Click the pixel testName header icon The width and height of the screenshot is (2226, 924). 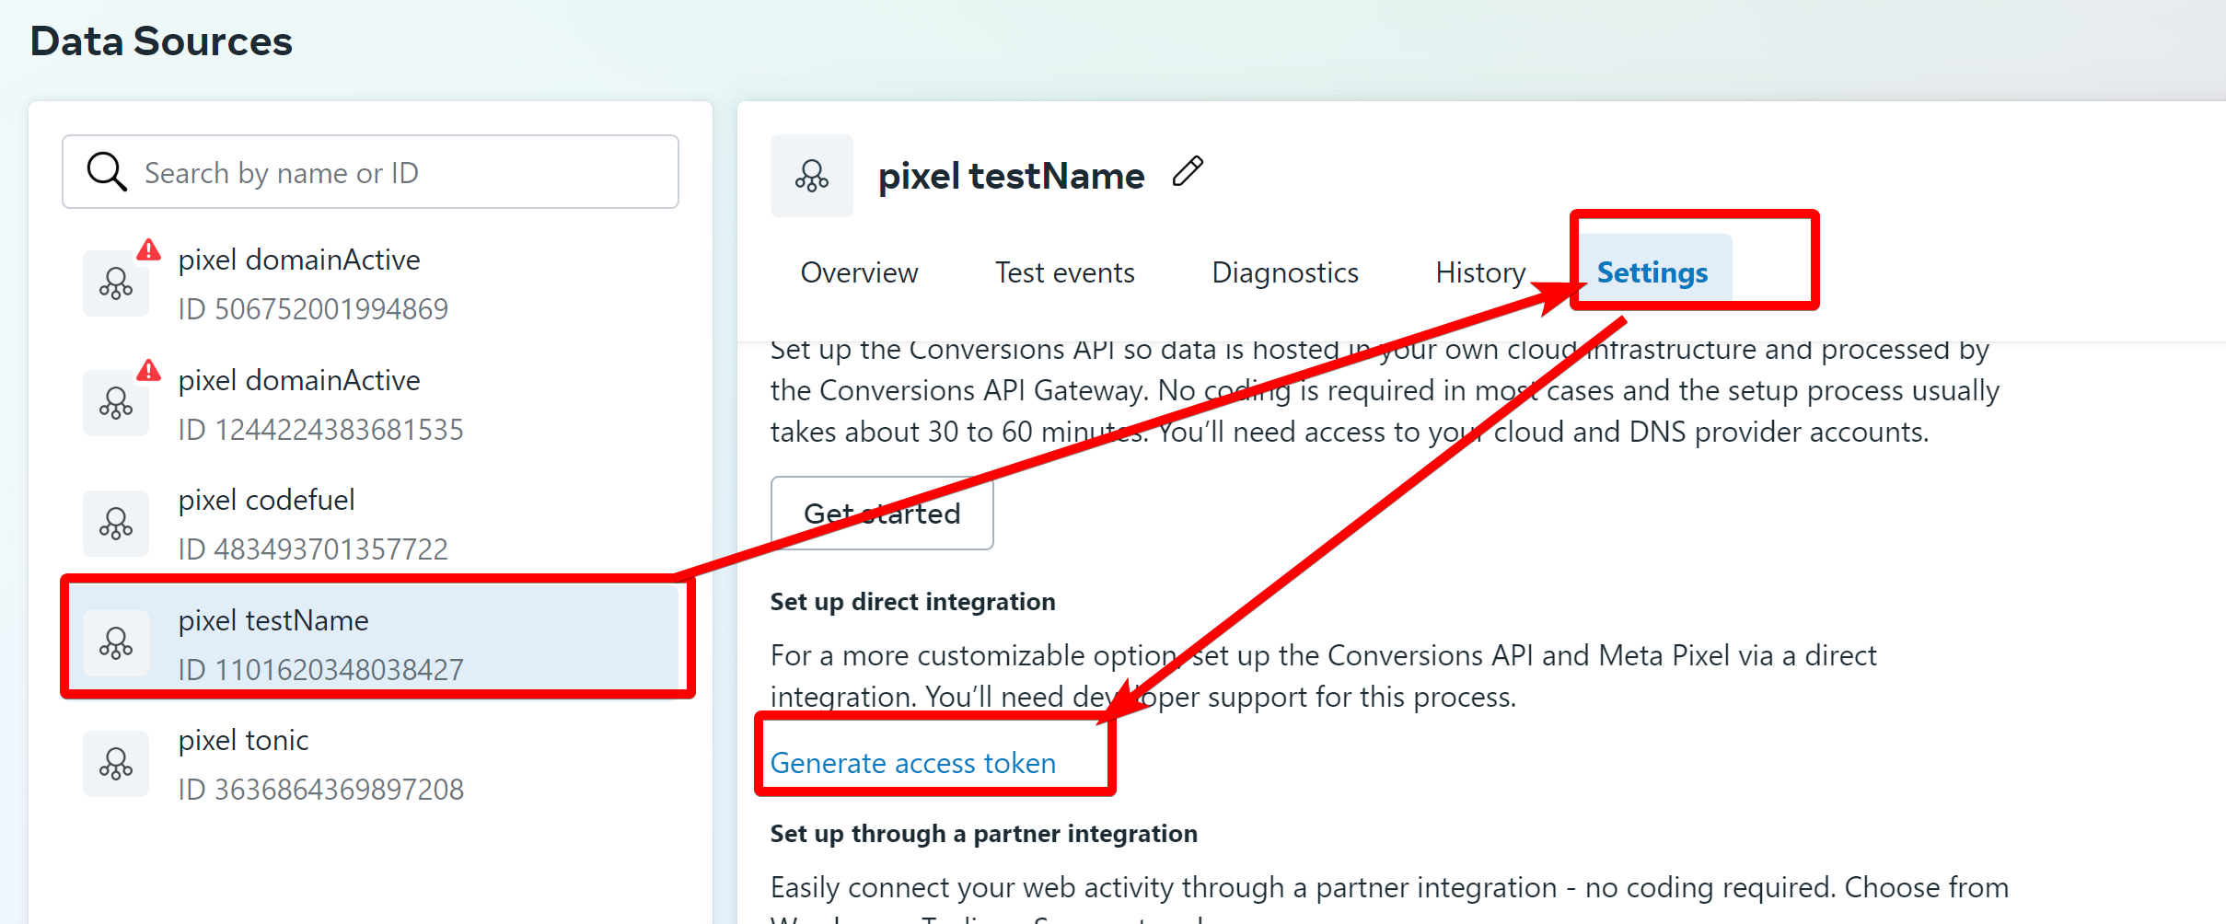pyautogui.click(x=812, y=176)
